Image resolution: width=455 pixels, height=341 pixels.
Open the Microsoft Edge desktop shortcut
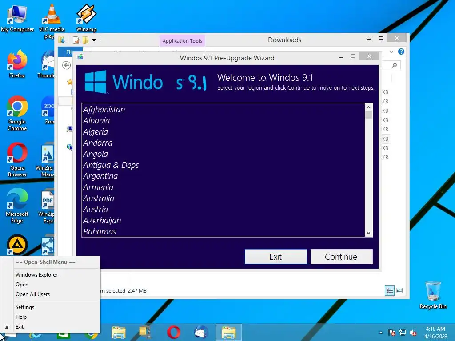click(17, 206)
